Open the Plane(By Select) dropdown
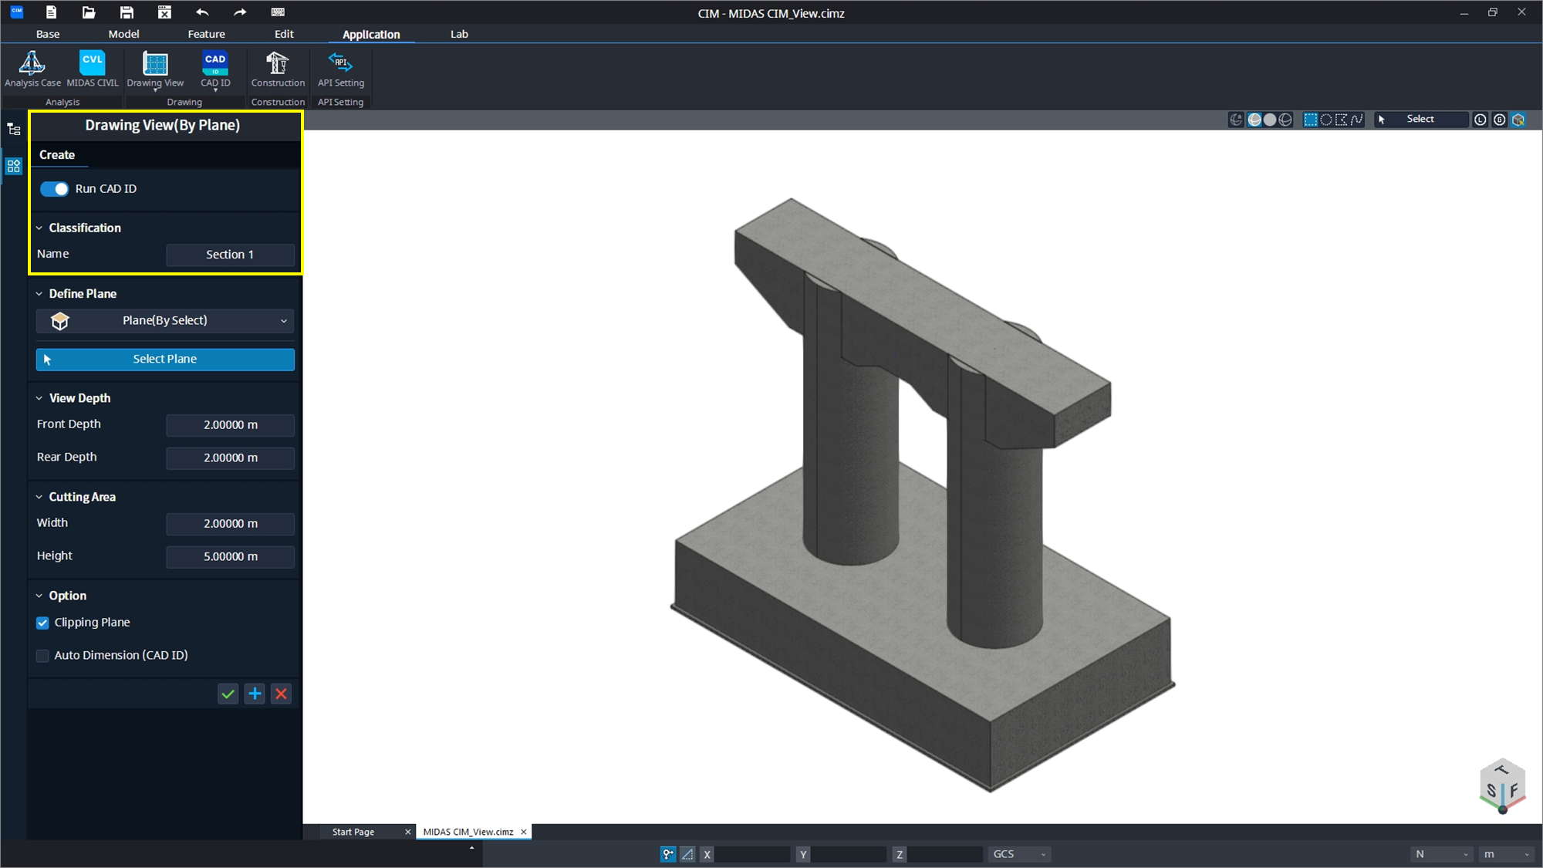1543x868 pixels. pyautogui.click(x=165, y=321)
